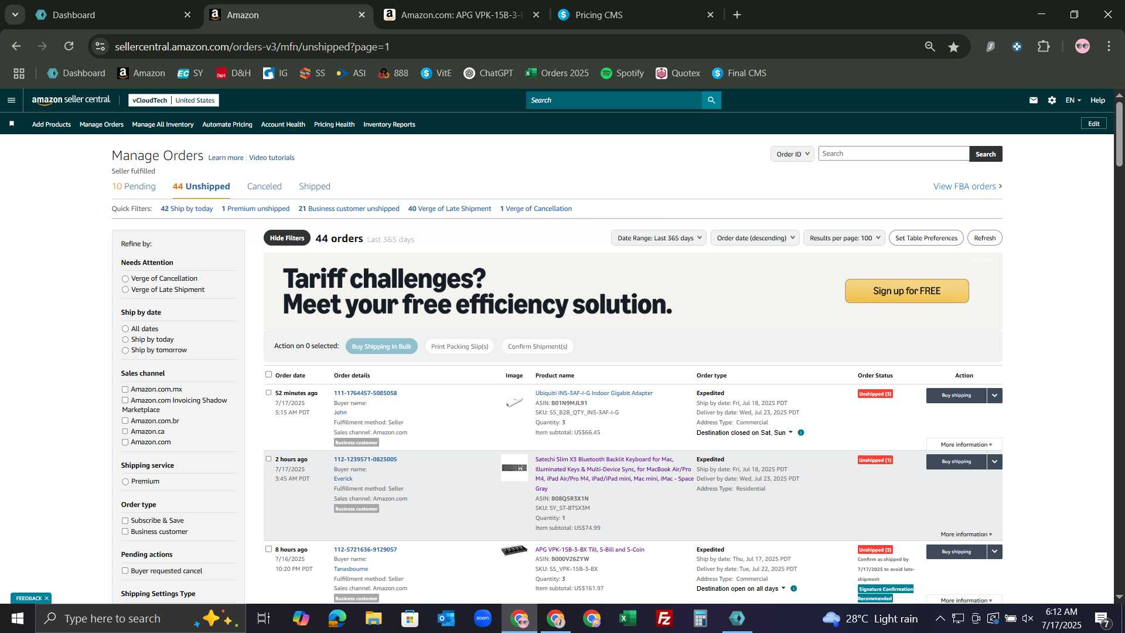Check the Buyer requested cancel box
The image size is (1125, 633).
coord(125,571)
